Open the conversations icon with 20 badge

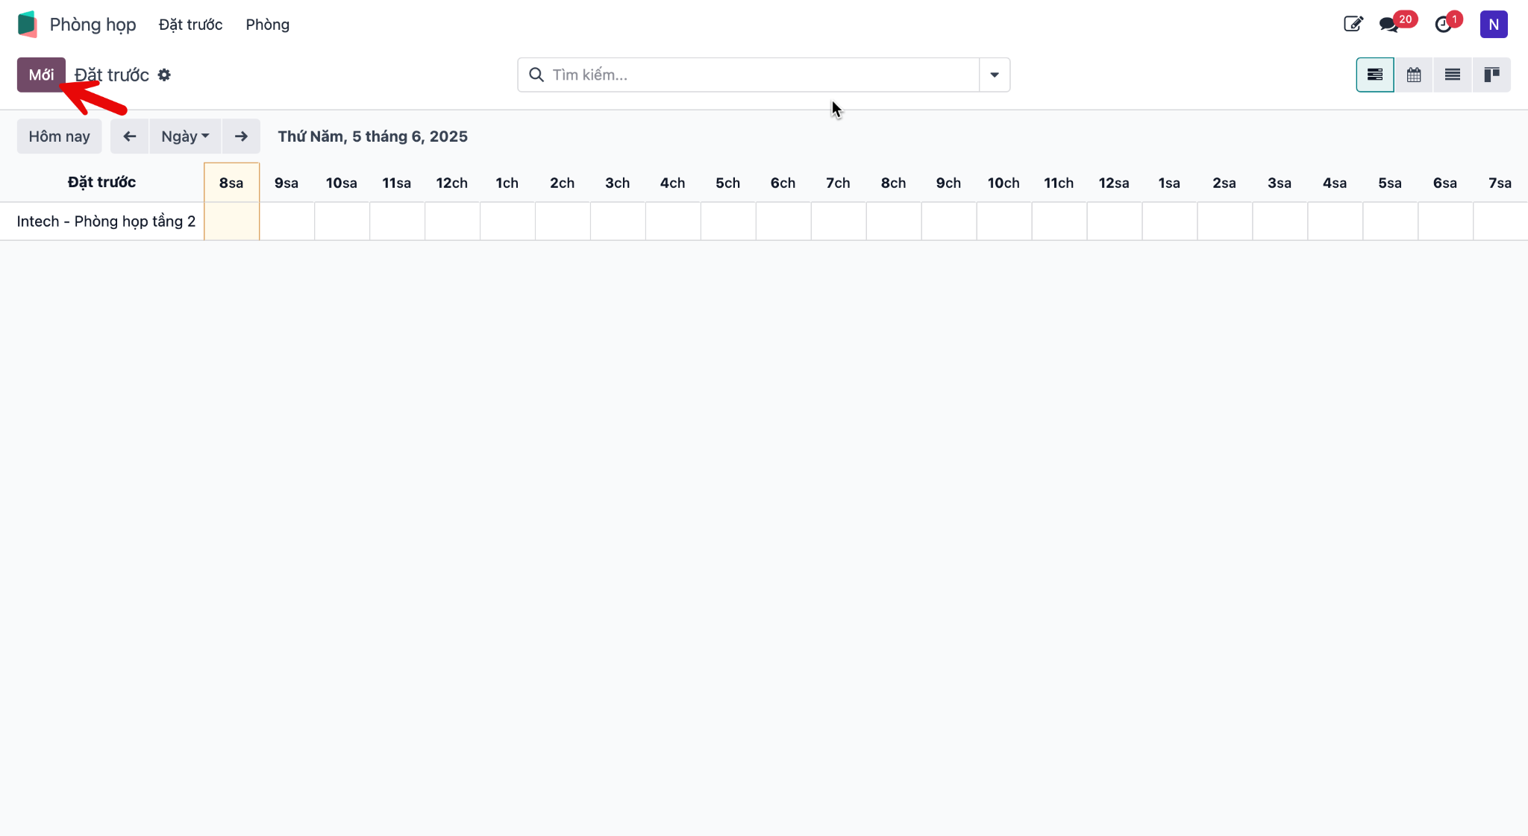(x=1389, y=24)
